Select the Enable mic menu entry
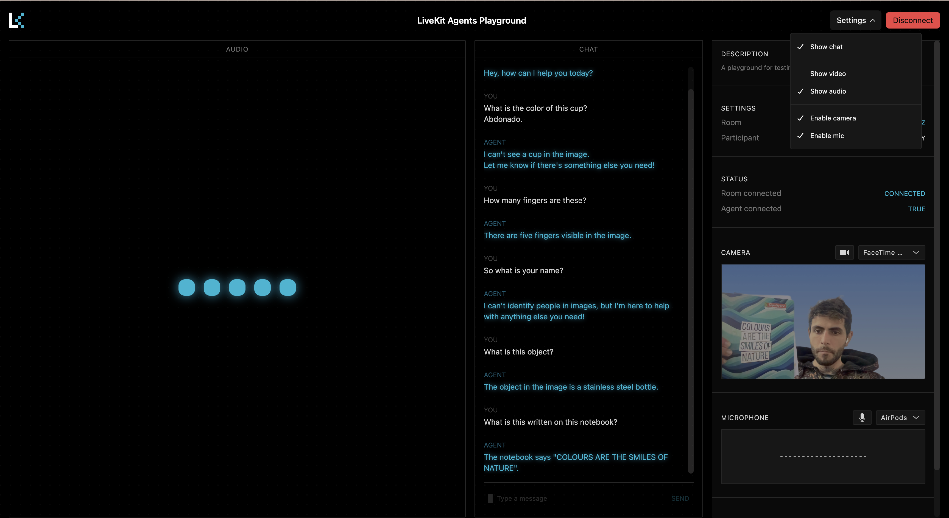The image size is (949, 518). click(827, 136)
